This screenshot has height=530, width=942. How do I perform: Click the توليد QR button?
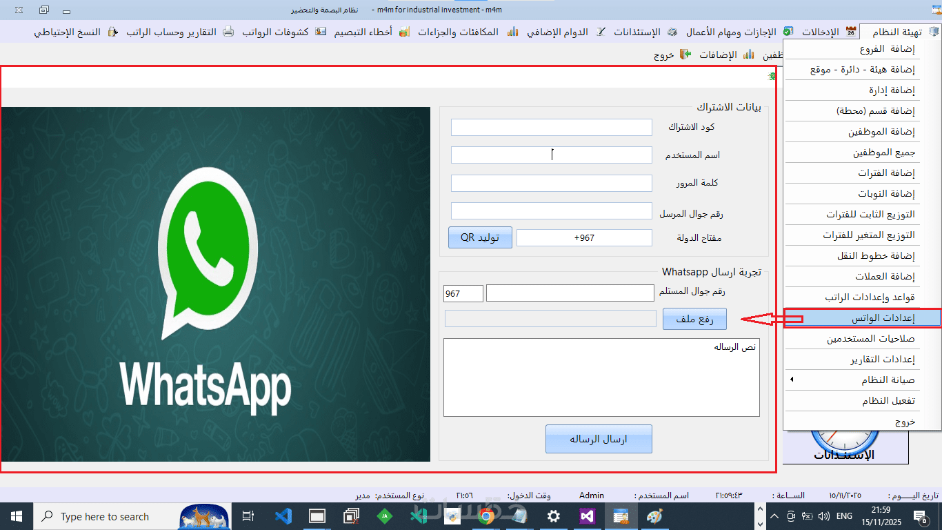pos(480,237)
